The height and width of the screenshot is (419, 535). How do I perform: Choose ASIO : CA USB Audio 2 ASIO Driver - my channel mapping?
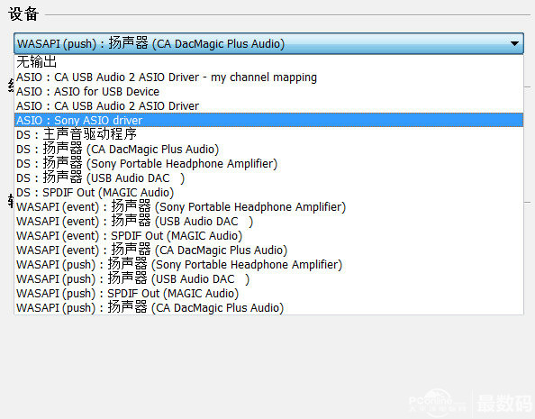point(269,77)
